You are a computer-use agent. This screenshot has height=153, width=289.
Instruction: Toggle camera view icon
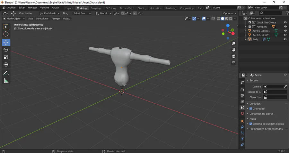click(x=233, y=56)
